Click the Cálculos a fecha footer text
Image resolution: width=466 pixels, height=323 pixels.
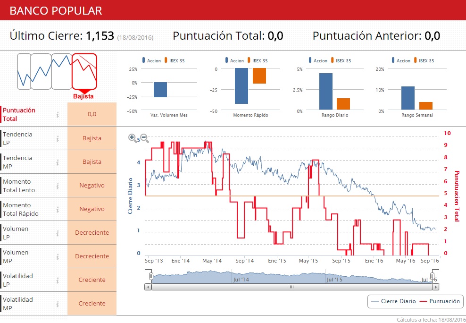(x=431, y=320)
